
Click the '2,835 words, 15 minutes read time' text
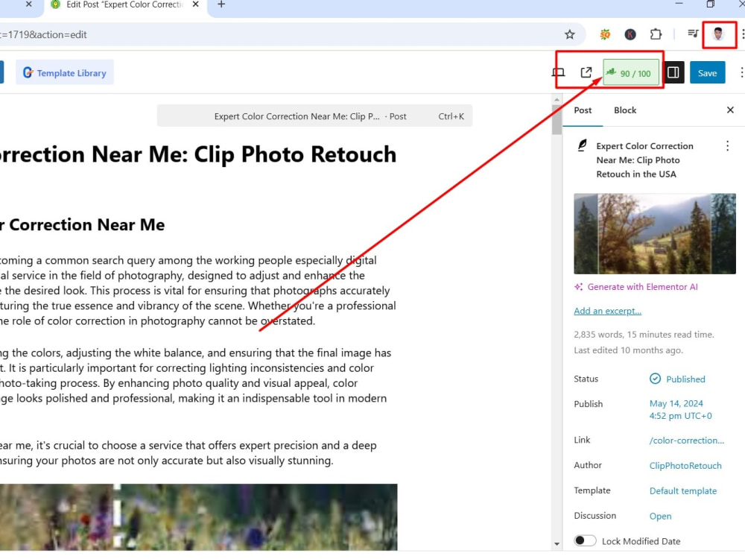644,335
